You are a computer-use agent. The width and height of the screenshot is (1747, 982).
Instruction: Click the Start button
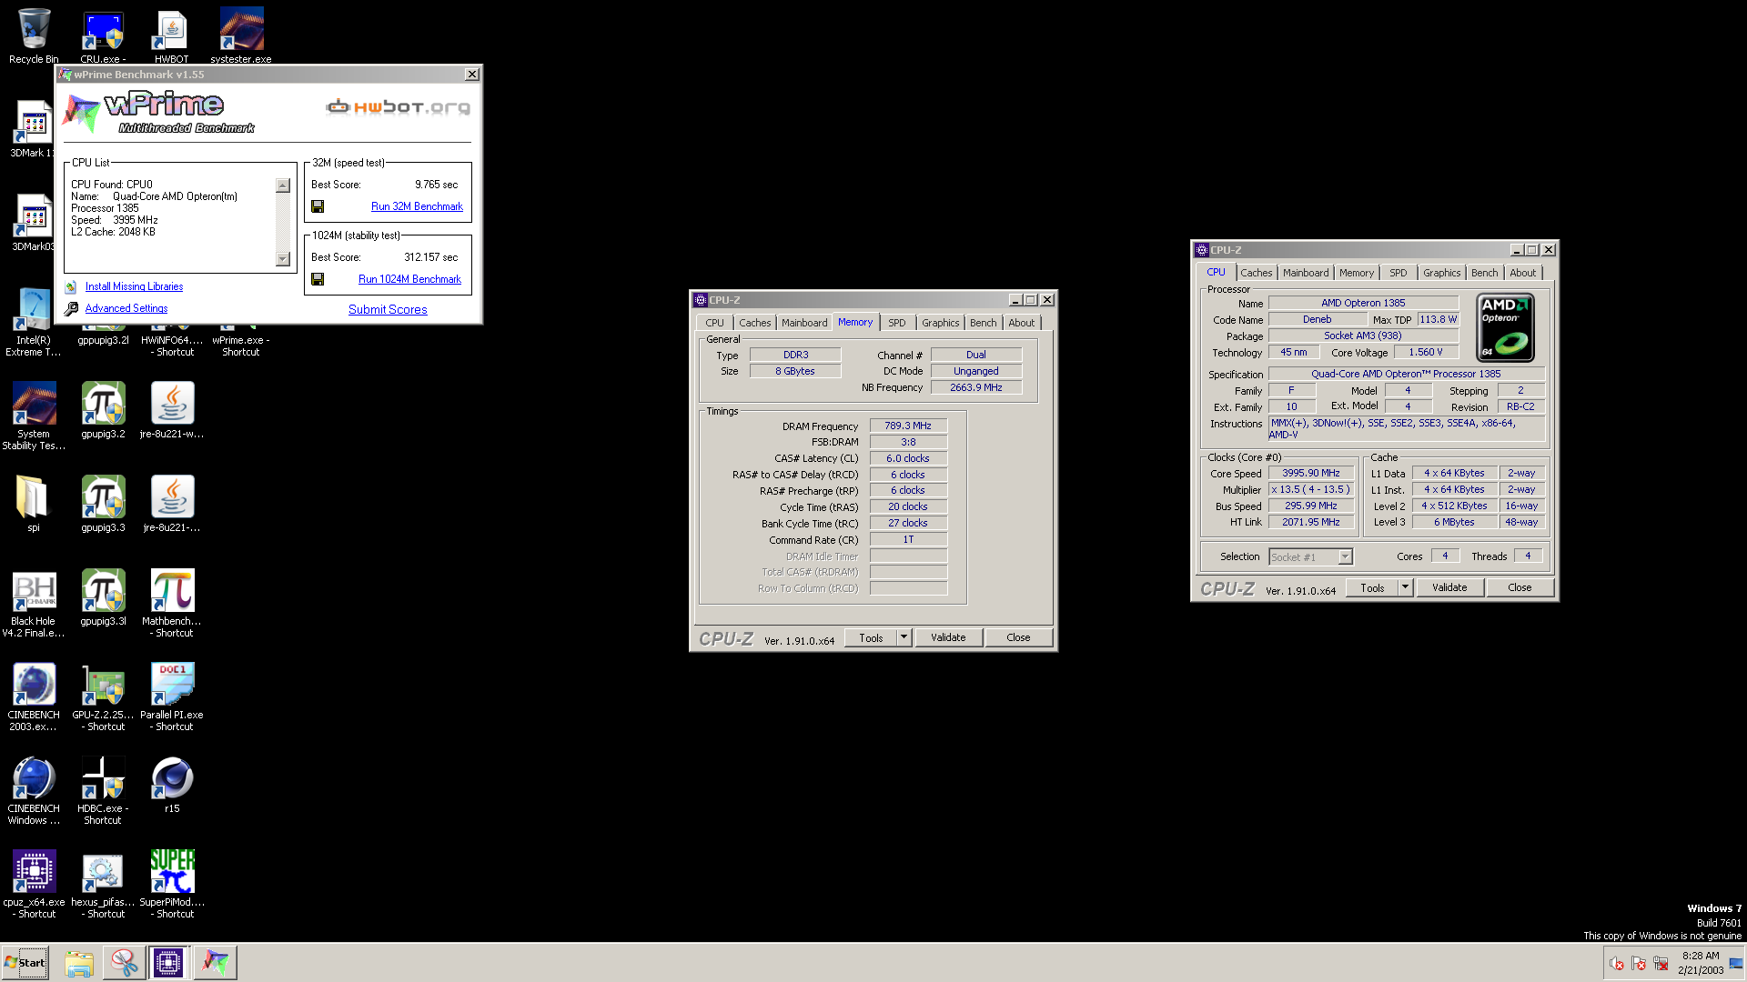(x=25, y=962)
